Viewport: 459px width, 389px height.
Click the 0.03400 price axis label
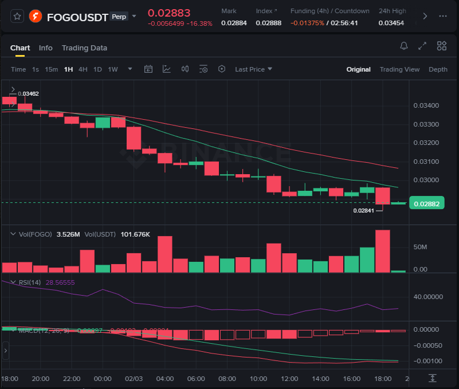click(426, 105)
